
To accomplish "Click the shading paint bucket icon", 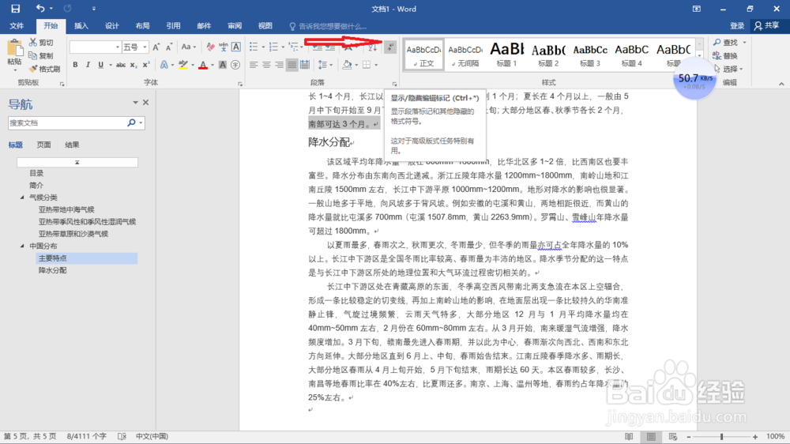I will [347, 65].
